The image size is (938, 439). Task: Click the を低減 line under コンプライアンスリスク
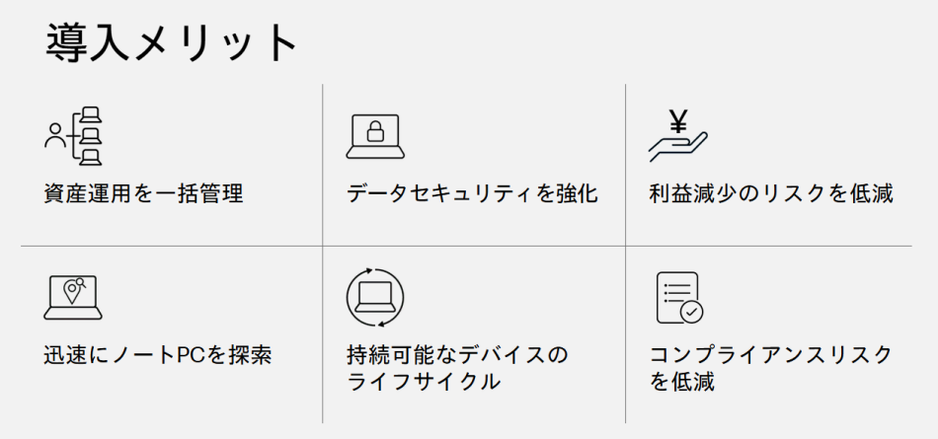[682, 382]
